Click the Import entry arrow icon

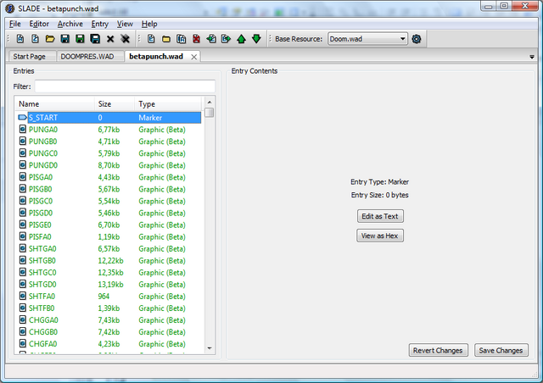point(211,39)
